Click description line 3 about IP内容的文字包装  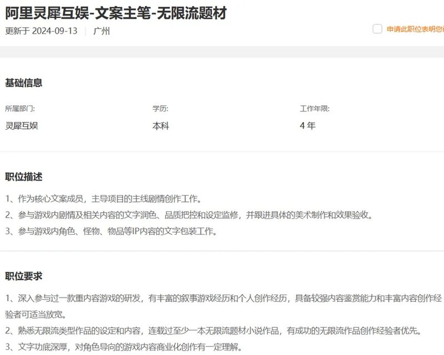pos(112,231)
